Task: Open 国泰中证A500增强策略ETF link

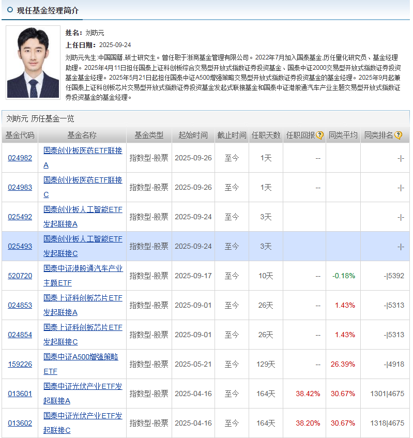Action: pos(81,357)
